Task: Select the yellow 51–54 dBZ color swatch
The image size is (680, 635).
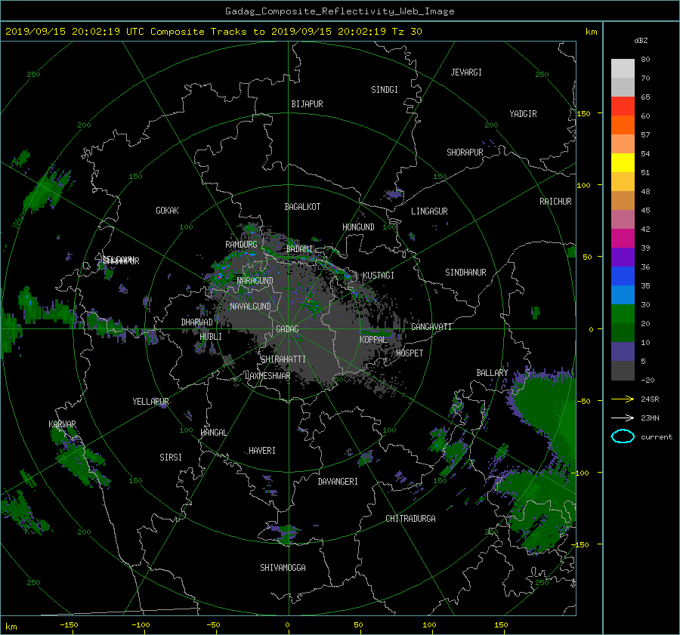Action: point(623,162)
